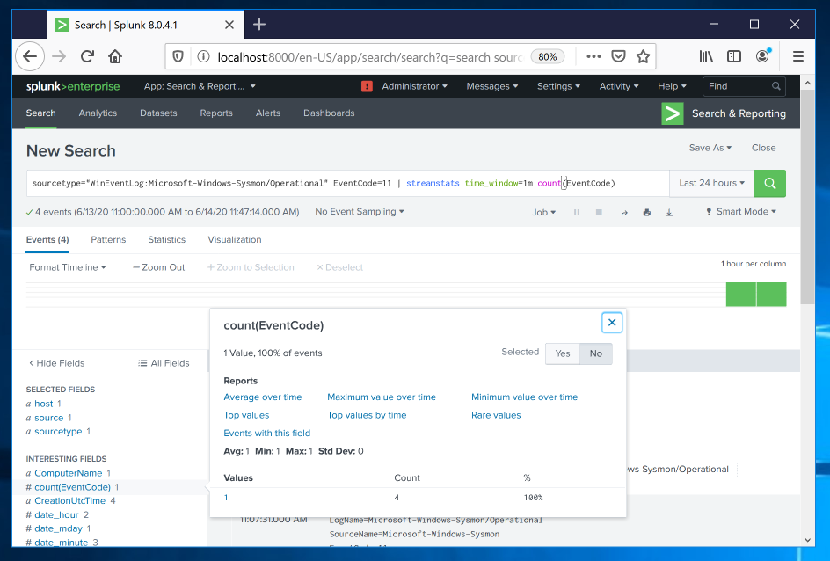The image size is (830, 561).
Task: Click the browser Back arrow button
Action: point(30,56)
